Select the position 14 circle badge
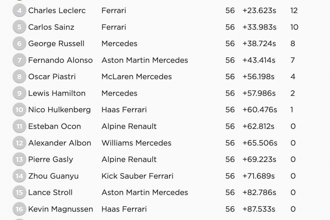The height and width of the screenshot is (220, 330). click(x=19, y=176)
